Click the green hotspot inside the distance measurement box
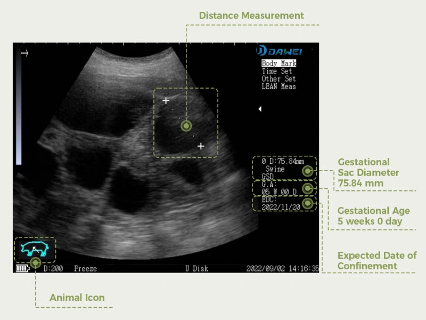Image resolution: width=426 pixels, height=320 pixels. coord(186,126)
